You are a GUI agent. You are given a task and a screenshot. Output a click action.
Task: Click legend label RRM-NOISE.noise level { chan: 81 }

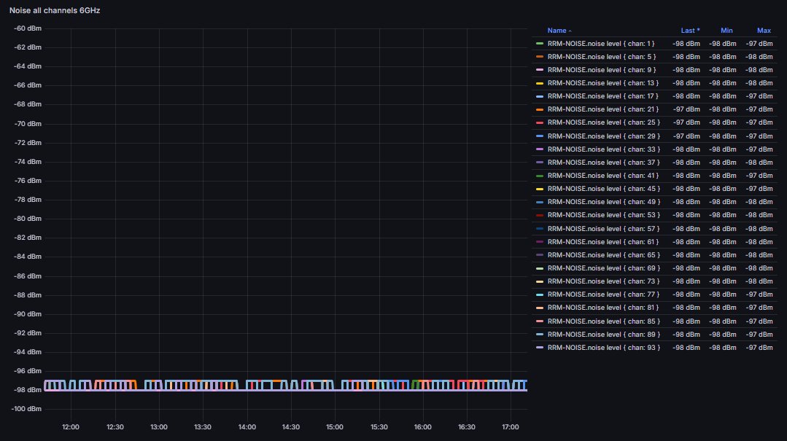(602, 308)
